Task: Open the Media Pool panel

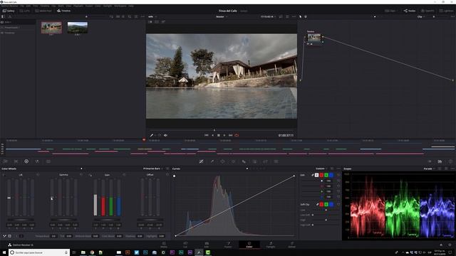Action: (x=43, y=11)
